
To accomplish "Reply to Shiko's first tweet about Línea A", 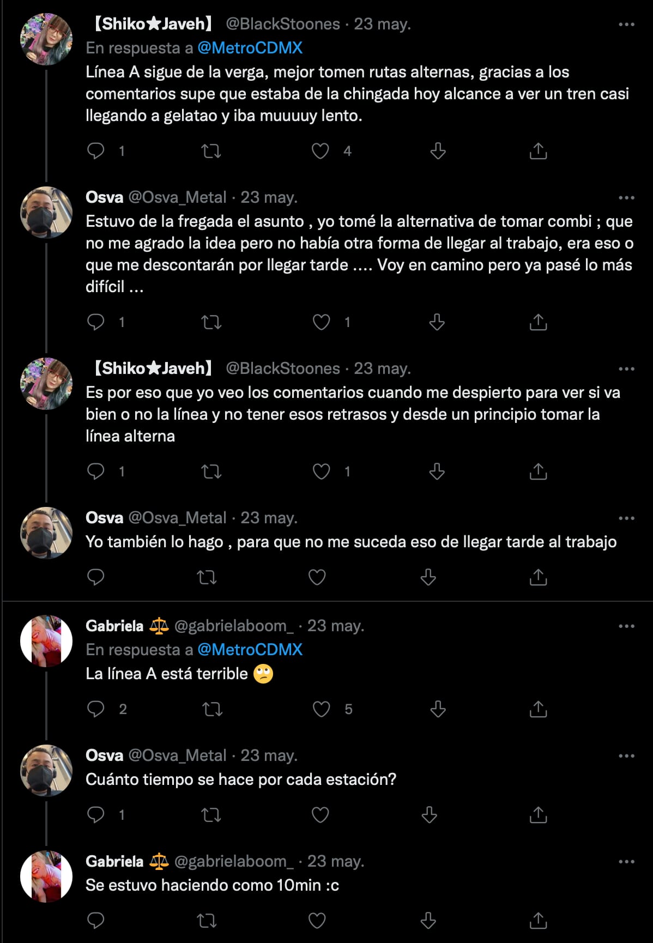I will [x=96, y=151].
